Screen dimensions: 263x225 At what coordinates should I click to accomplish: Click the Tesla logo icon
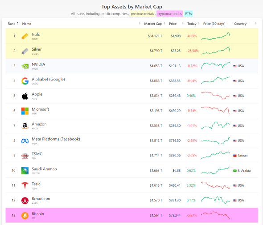pos(25,185)
